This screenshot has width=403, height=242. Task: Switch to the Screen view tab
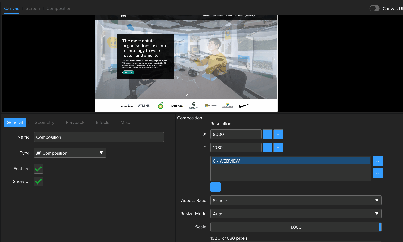pyautogui.click(x=33, y=8)
